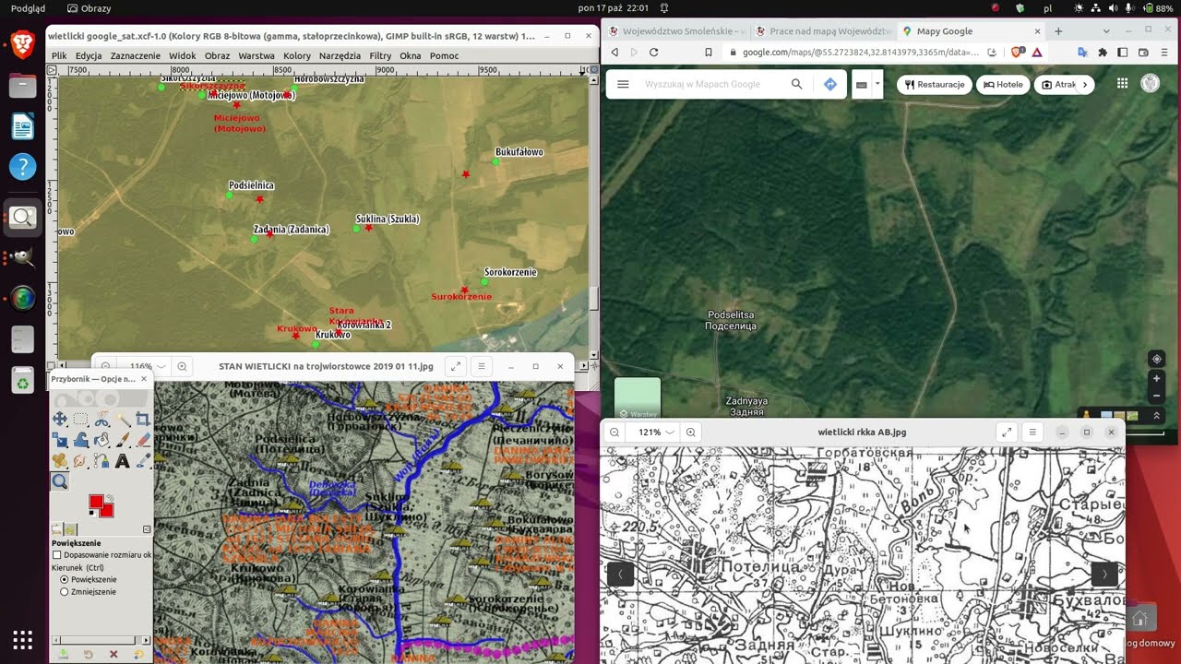
Task: Open the Google apps grid
Action: coord(1122,84)
